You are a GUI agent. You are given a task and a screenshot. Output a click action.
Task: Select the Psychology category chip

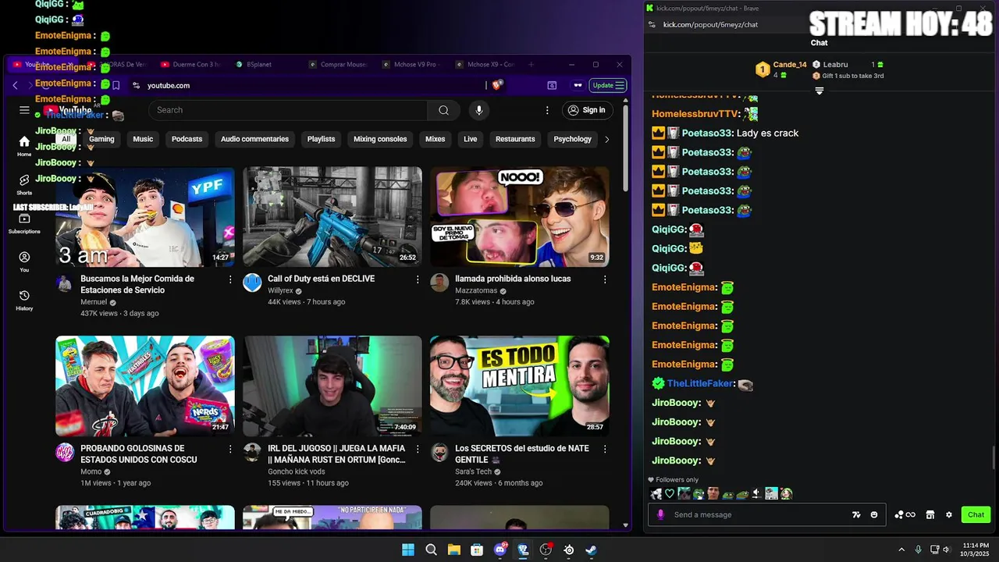(x=572, y=139)
